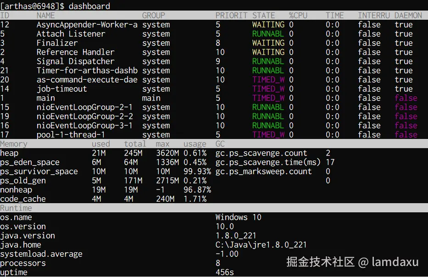The height and width of the screenshot is (277, 428).
Task: Select the heap memory row label
Action: (9, 153)
